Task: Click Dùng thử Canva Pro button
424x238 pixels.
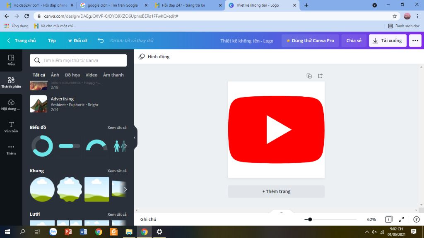Action: [310, 40]
